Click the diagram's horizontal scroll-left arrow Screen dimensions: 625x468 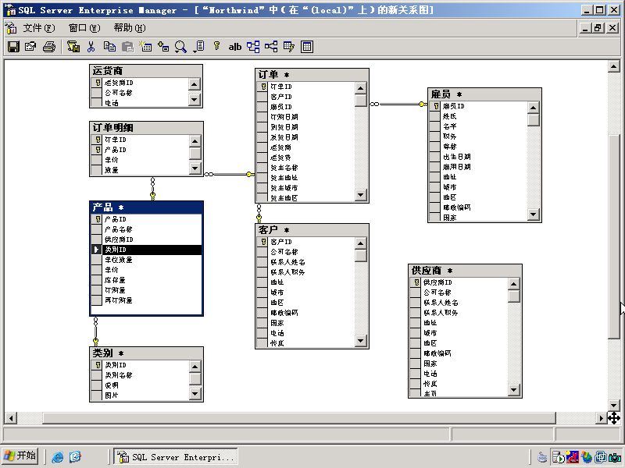(11, 418)
